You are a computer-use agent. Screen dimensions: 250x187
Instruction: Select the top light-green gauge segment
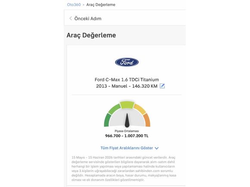coord(127,105)
